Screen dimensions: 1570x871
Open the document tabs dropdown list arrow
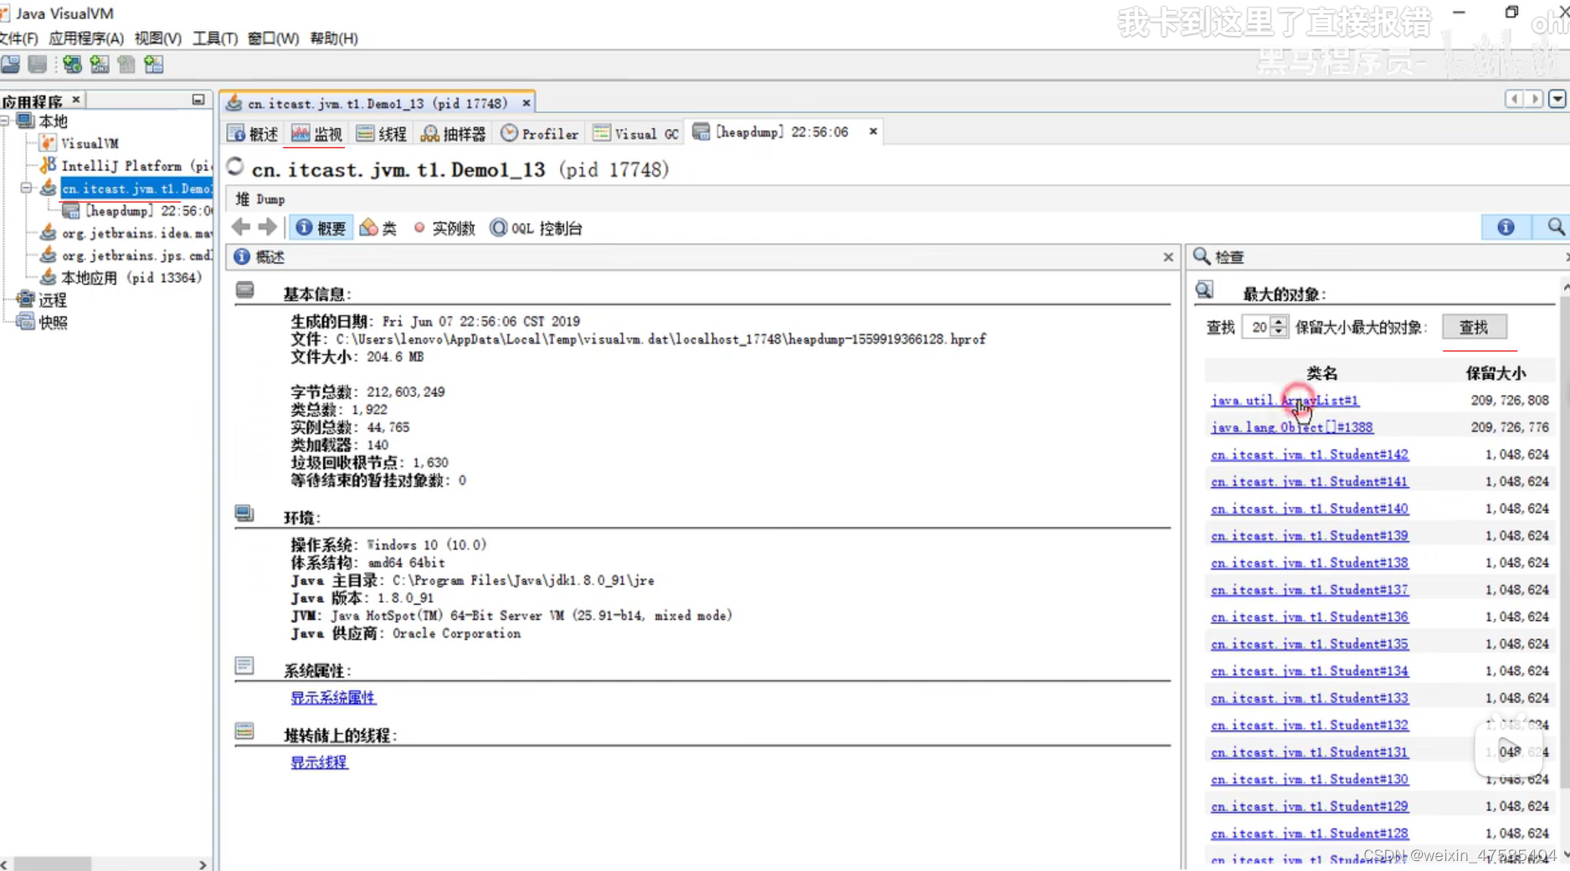coord(1557,99)
